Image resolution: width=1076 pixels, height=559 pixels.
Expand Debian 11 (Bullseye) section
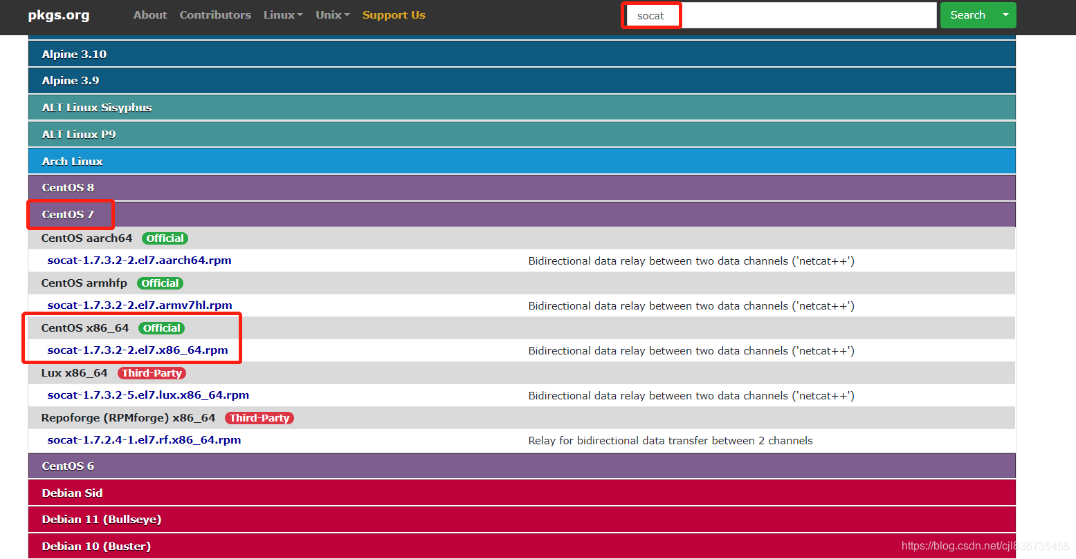click(522, 520)
